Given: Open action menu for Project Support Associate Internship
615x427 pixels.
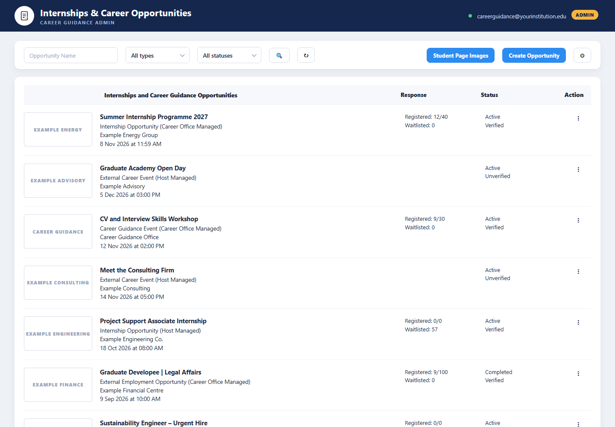Looking at the screenshot, I should [578, 322].
